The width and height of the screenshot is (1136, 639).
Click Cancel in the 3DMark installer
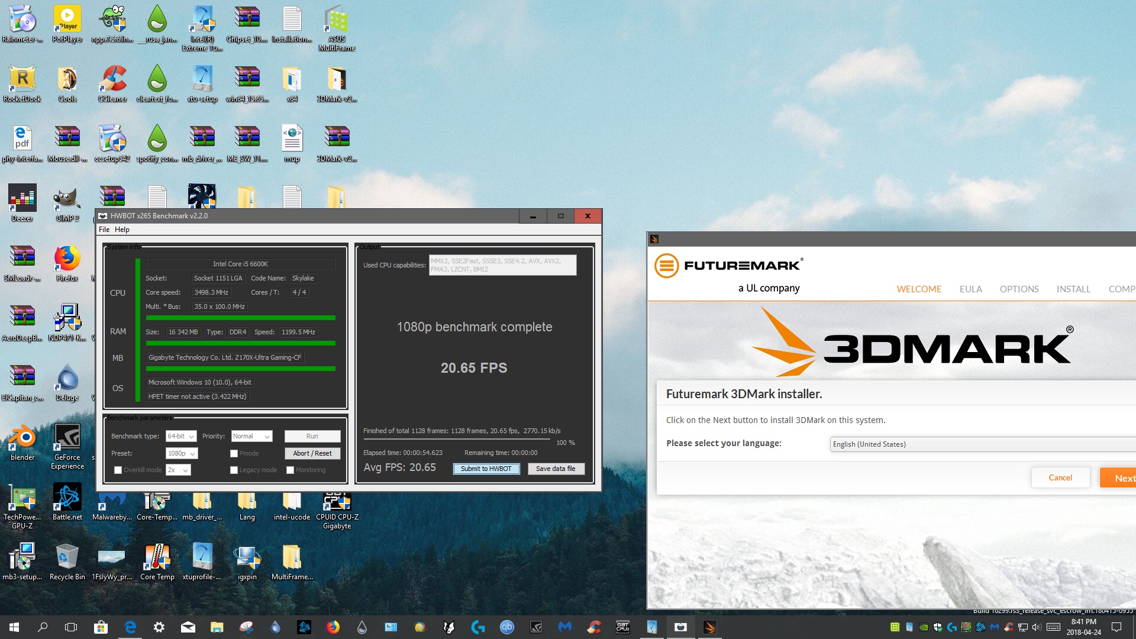coord(1060,478)
